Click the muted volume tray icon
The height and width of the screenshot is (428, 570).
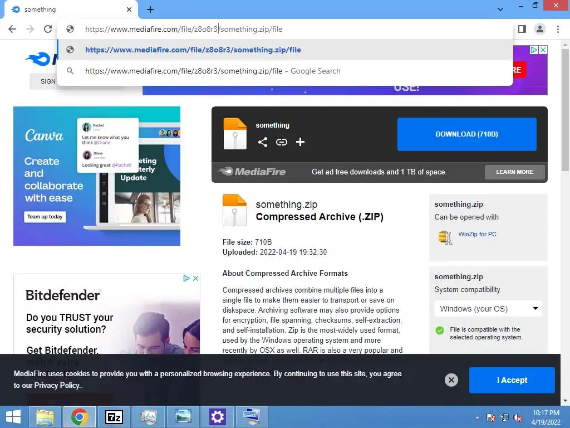518,417
